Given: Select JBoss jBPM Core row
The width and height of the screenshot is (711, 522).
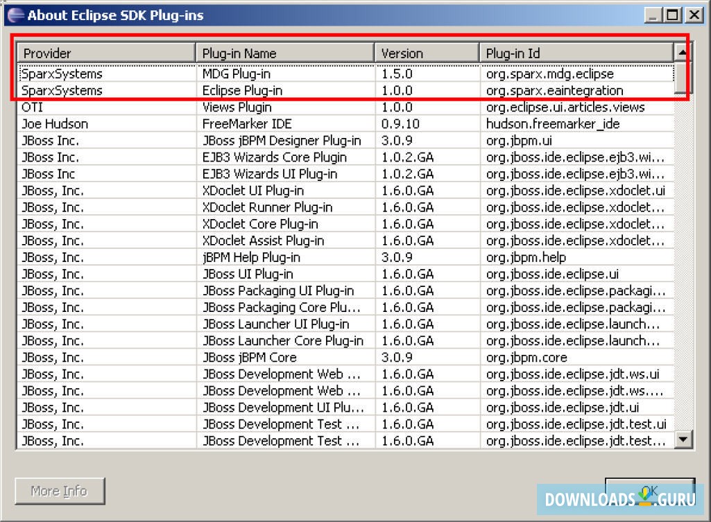Looking at the screenshot, I should click(x=345, y=358).
